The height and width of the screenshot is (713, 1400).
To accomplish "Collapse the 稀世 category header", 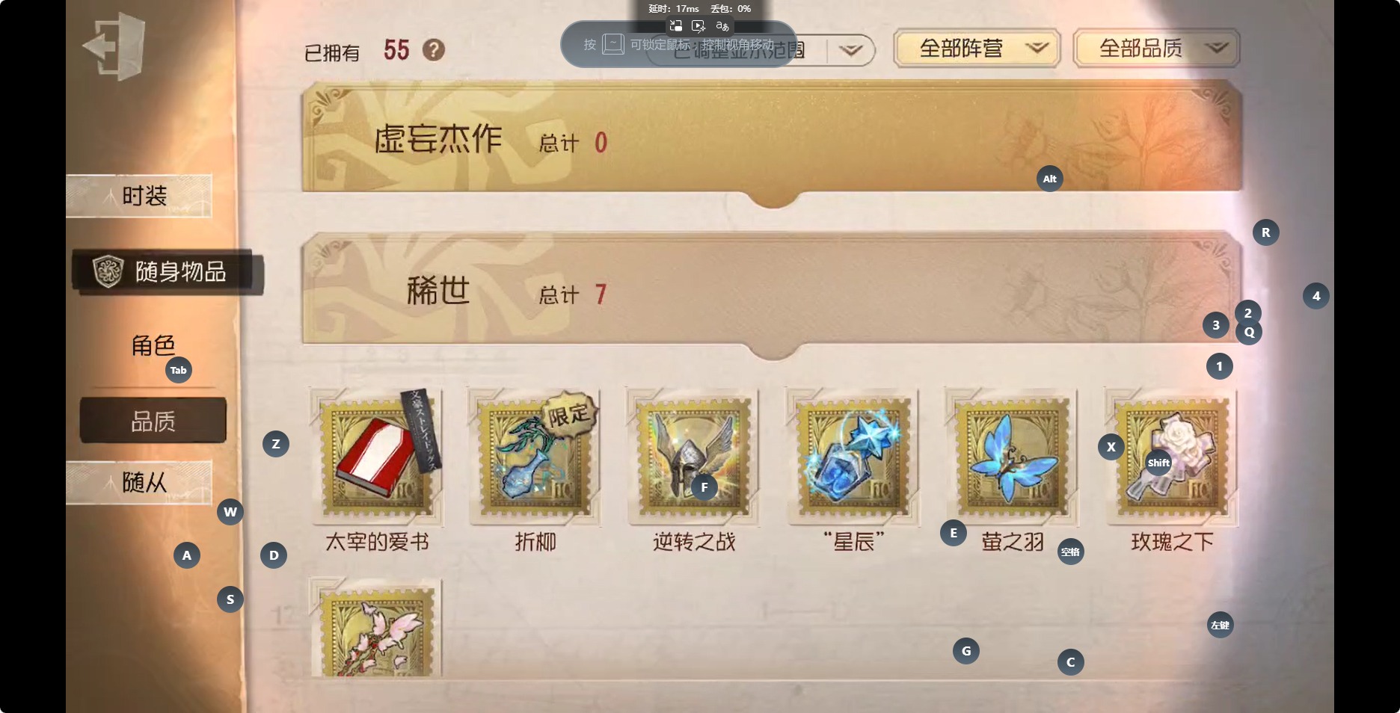I will 772,288.
